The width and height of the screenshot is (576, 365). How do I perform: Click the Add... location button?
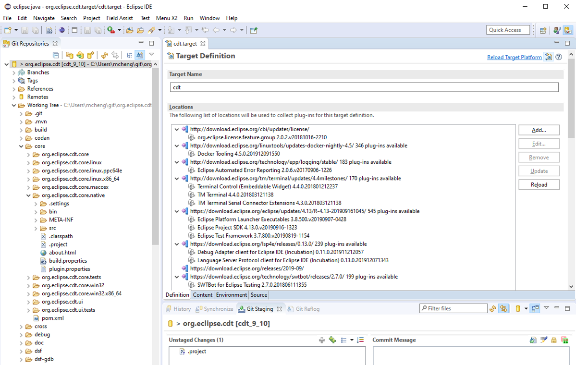[539, 130]
